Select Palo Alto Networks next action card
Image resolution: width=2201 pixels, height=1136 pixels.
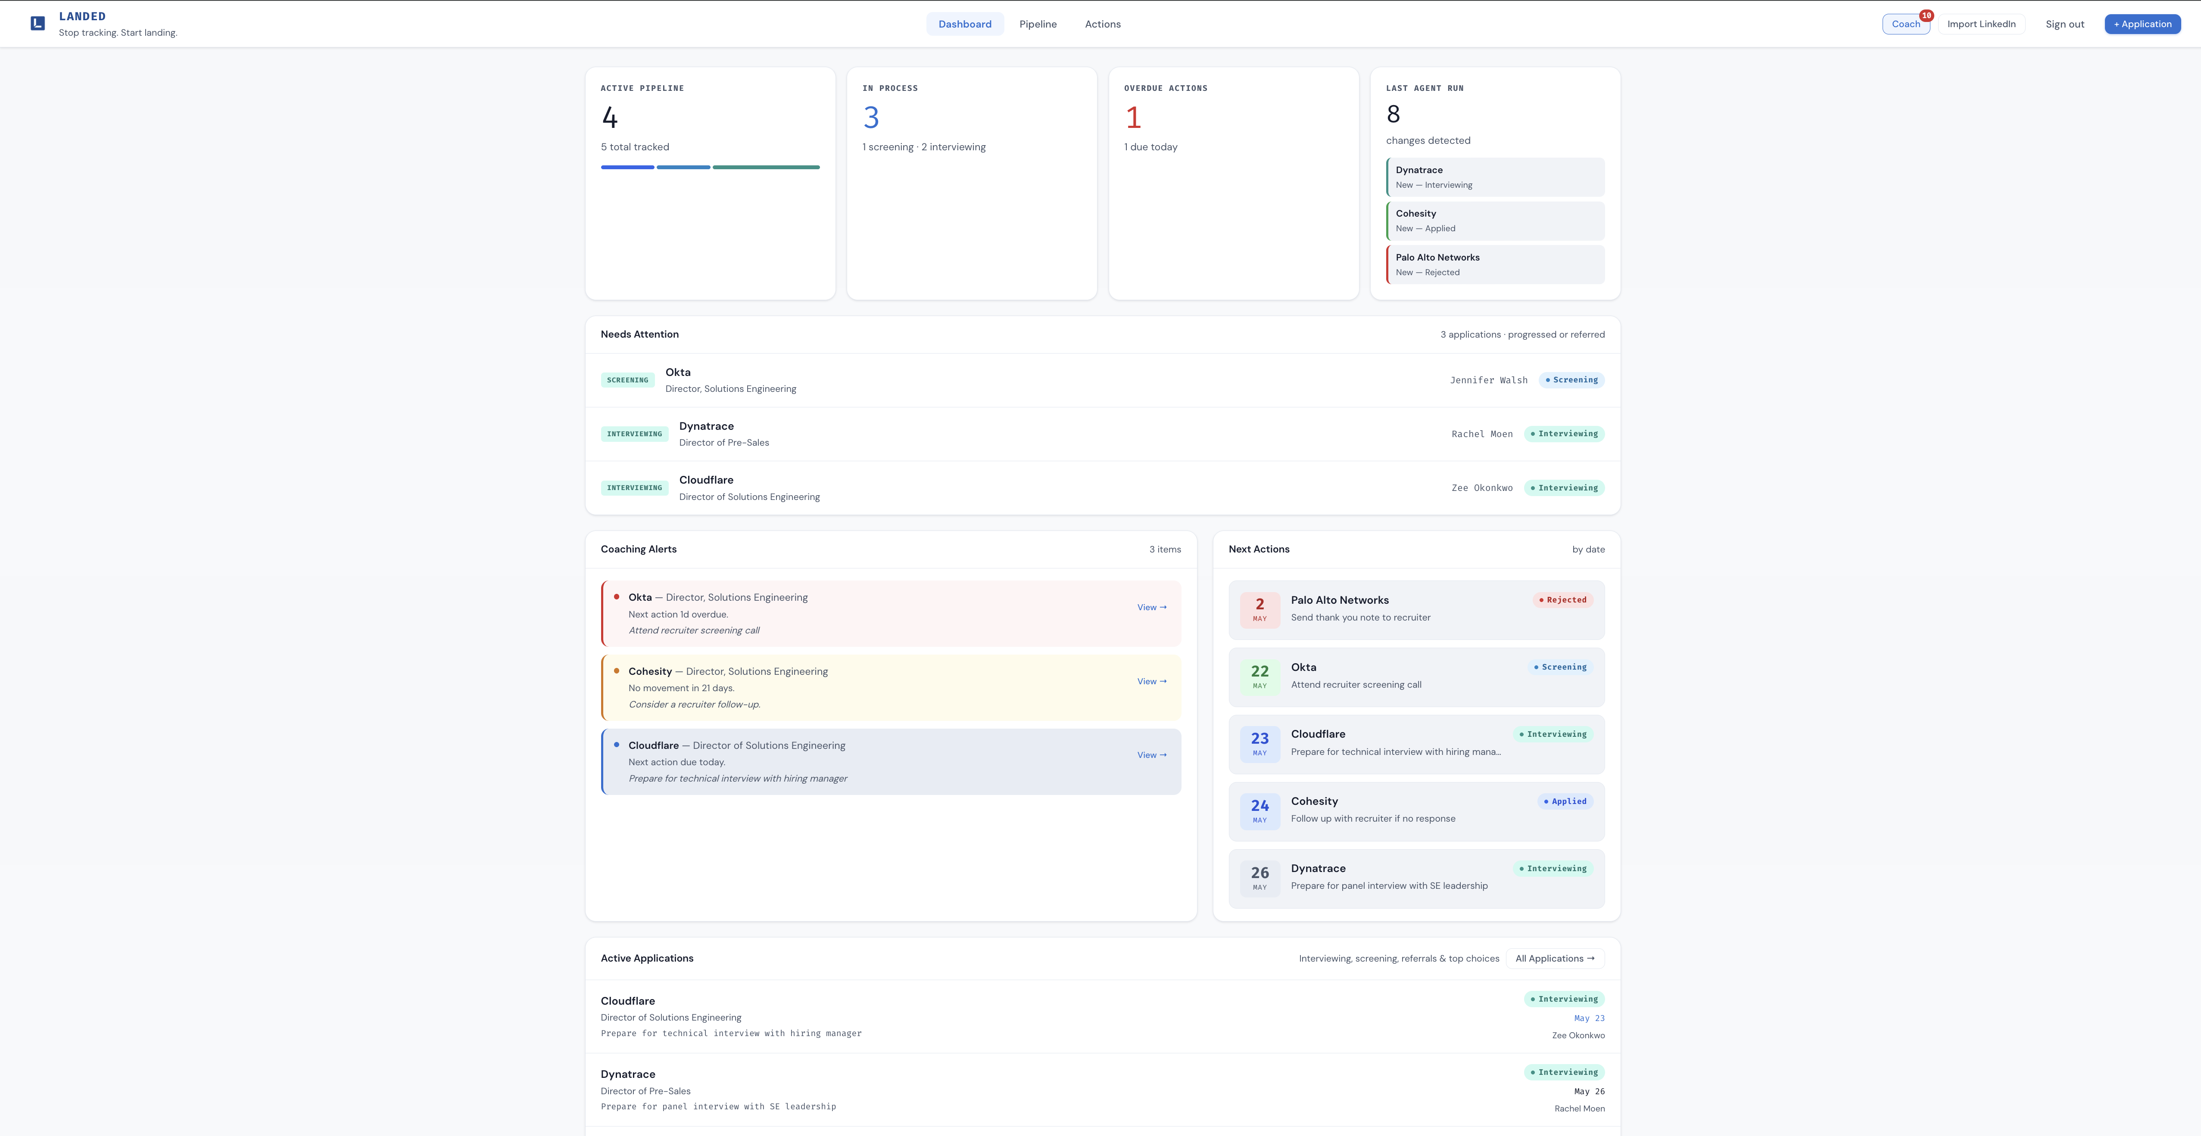(x=1416, y=610)
